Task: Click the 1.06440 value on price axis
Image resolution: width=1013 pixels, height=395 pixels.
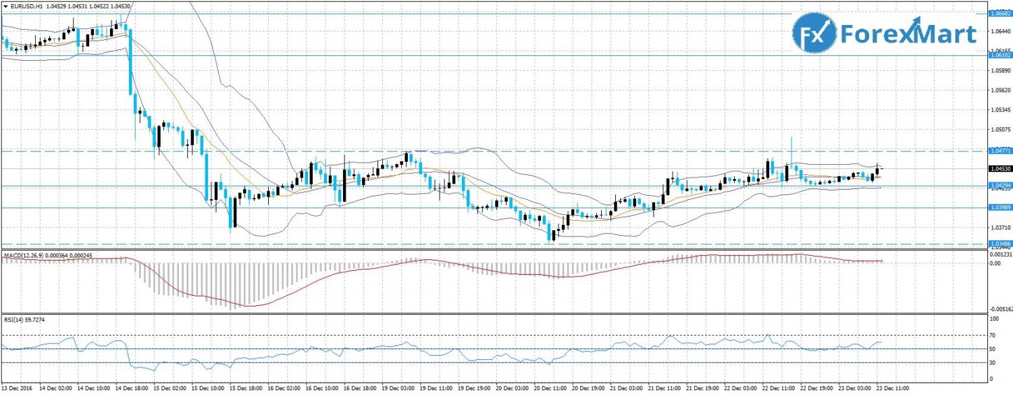Action: pyautogui.click(x=999, y=31)
